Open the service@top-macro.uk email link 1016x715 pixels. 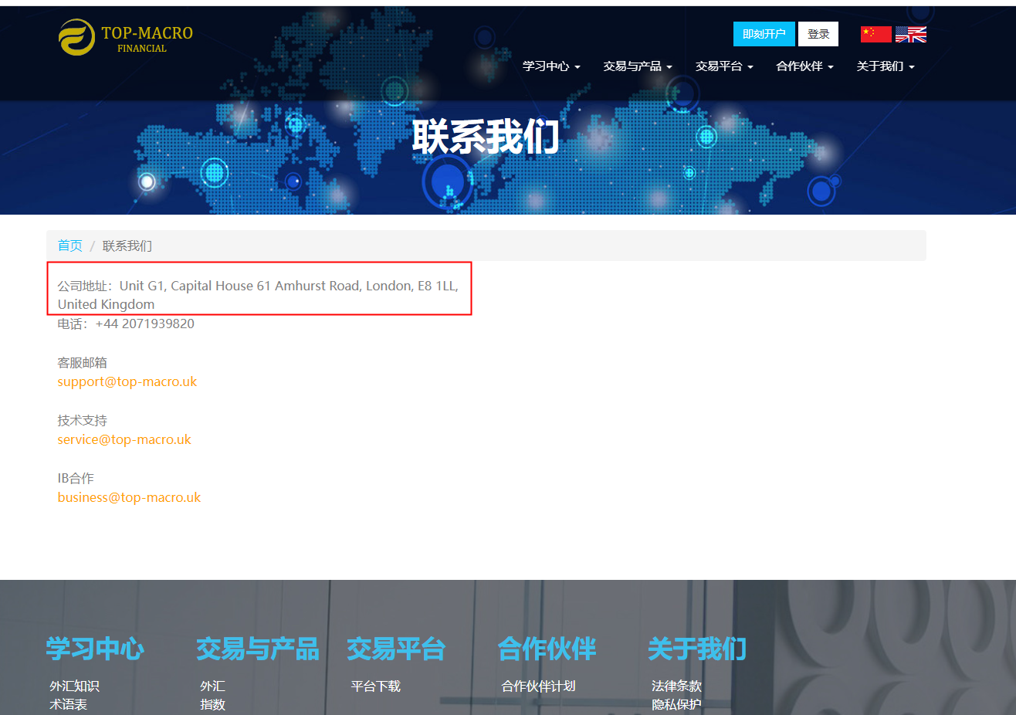coord(124,439)
